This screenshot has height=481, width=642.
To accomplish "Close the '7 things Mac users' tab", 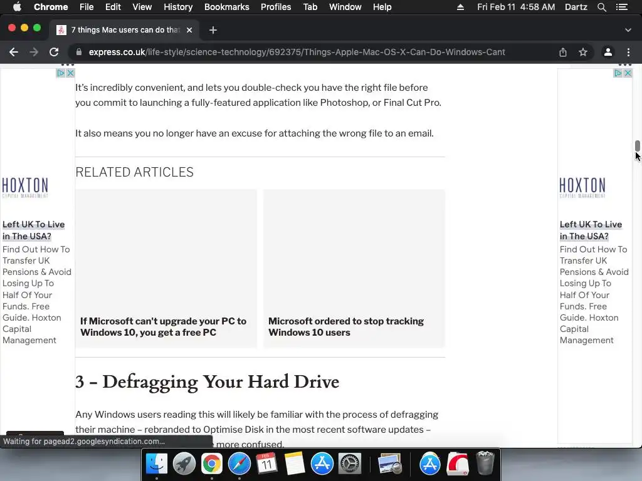I will click(x=189, y=30).
